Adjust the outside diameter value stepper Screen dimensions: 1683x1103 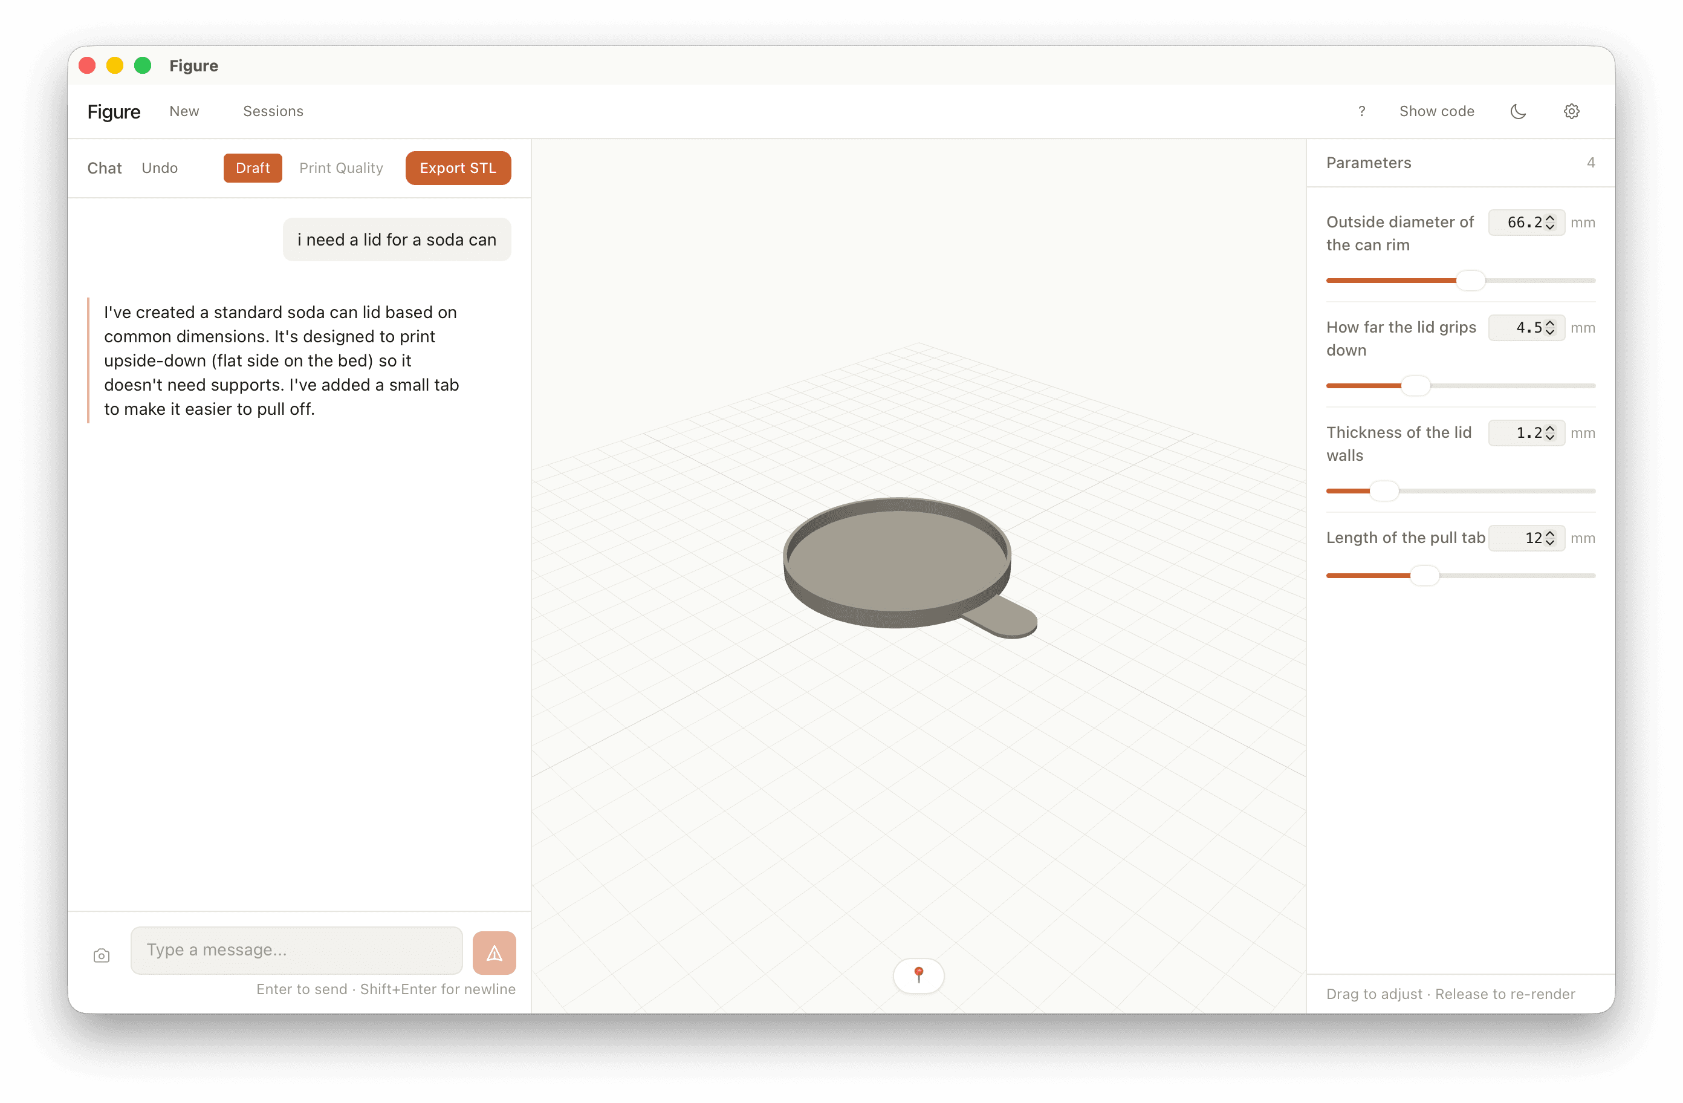[x=1550, y=222]
